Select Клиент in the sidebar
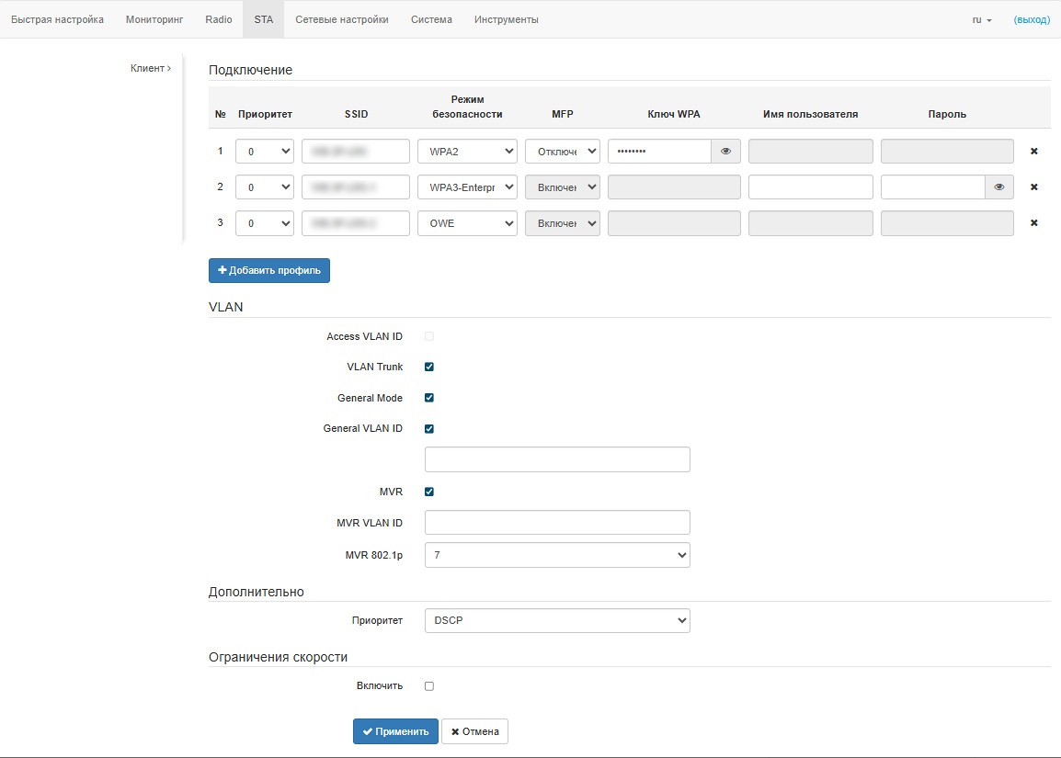This screenshot has height=758, width=1061. pos(150,68)
